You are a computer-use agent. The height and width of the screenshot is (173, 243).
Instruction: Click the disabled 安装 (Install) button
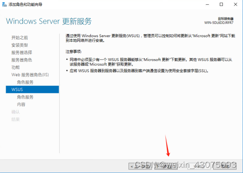[199, 166]
